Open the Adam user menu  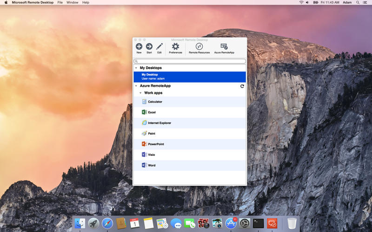[347, 2]
